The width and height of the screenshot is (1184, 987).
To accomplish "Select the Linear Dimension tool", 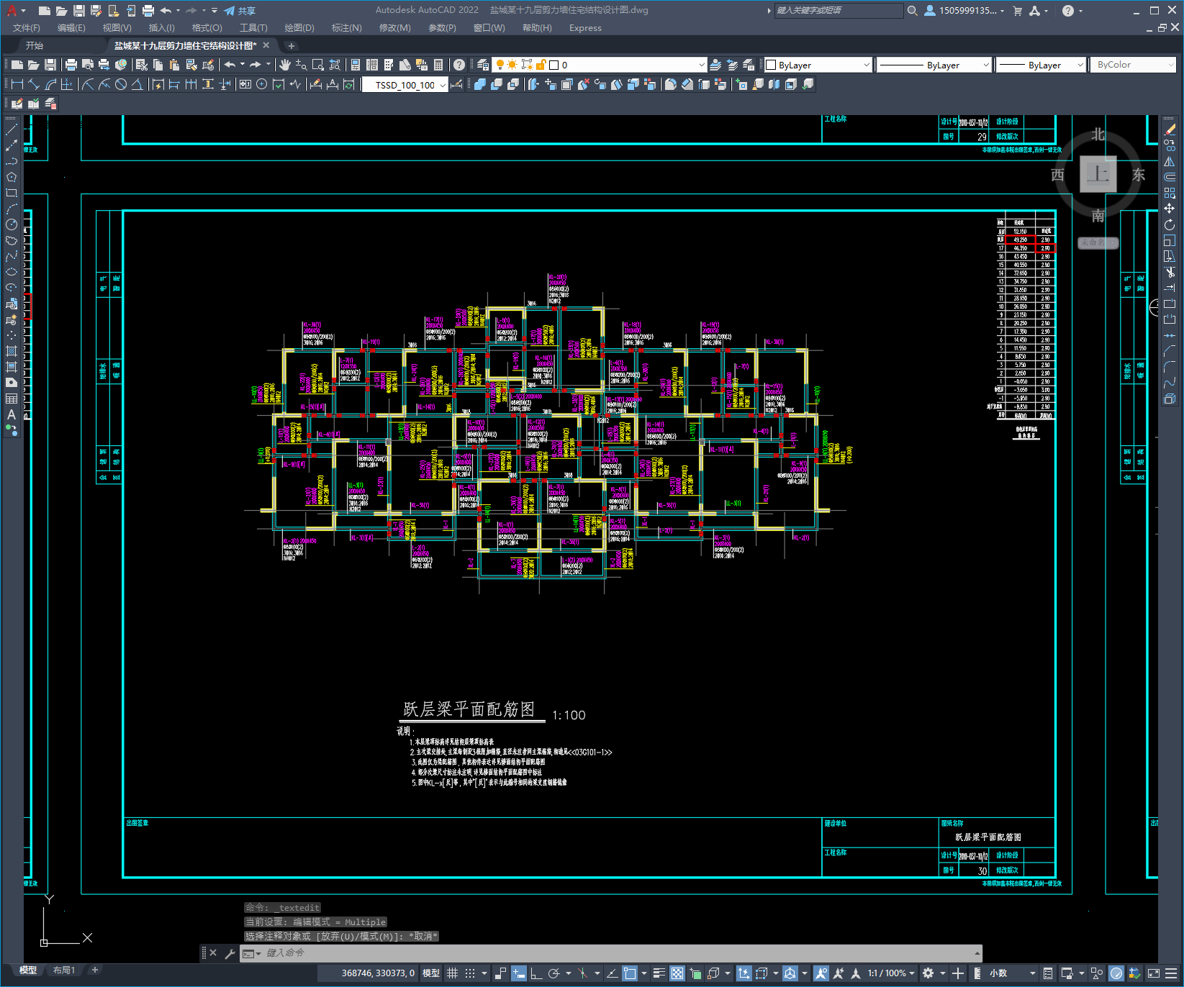I will tap(17, 84).
